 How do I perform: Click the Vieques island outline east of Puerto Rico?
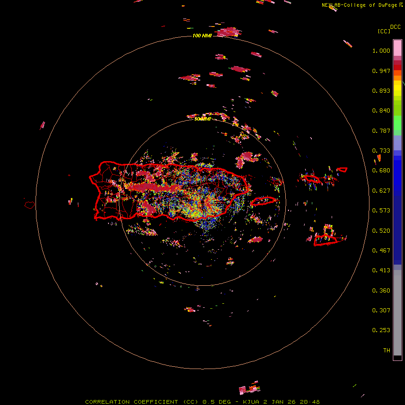263,201
